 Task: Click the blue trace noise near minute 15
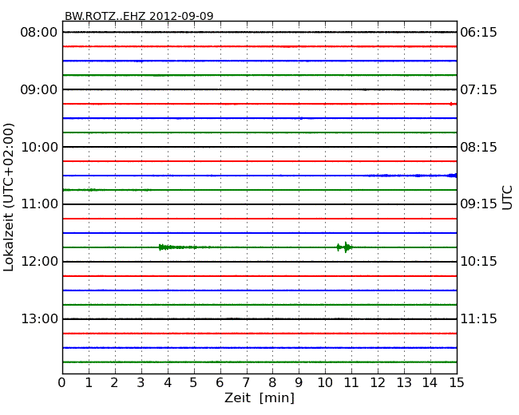452,176
